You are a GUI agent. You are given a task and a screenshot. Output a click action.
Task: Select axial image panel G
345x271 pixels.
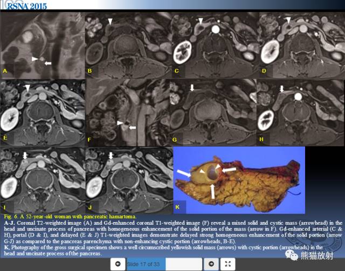[x=213, y=113]
